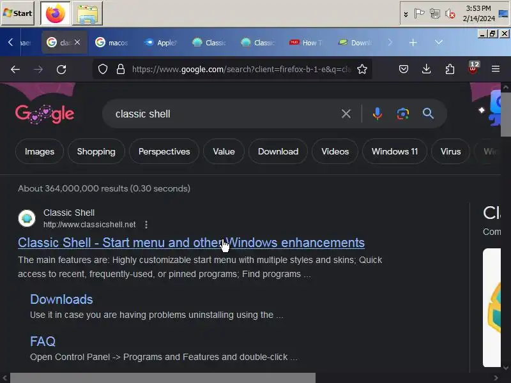Open the list all tabs dropdown
Screen dimensions: 511x383
[x=439, y=42]
